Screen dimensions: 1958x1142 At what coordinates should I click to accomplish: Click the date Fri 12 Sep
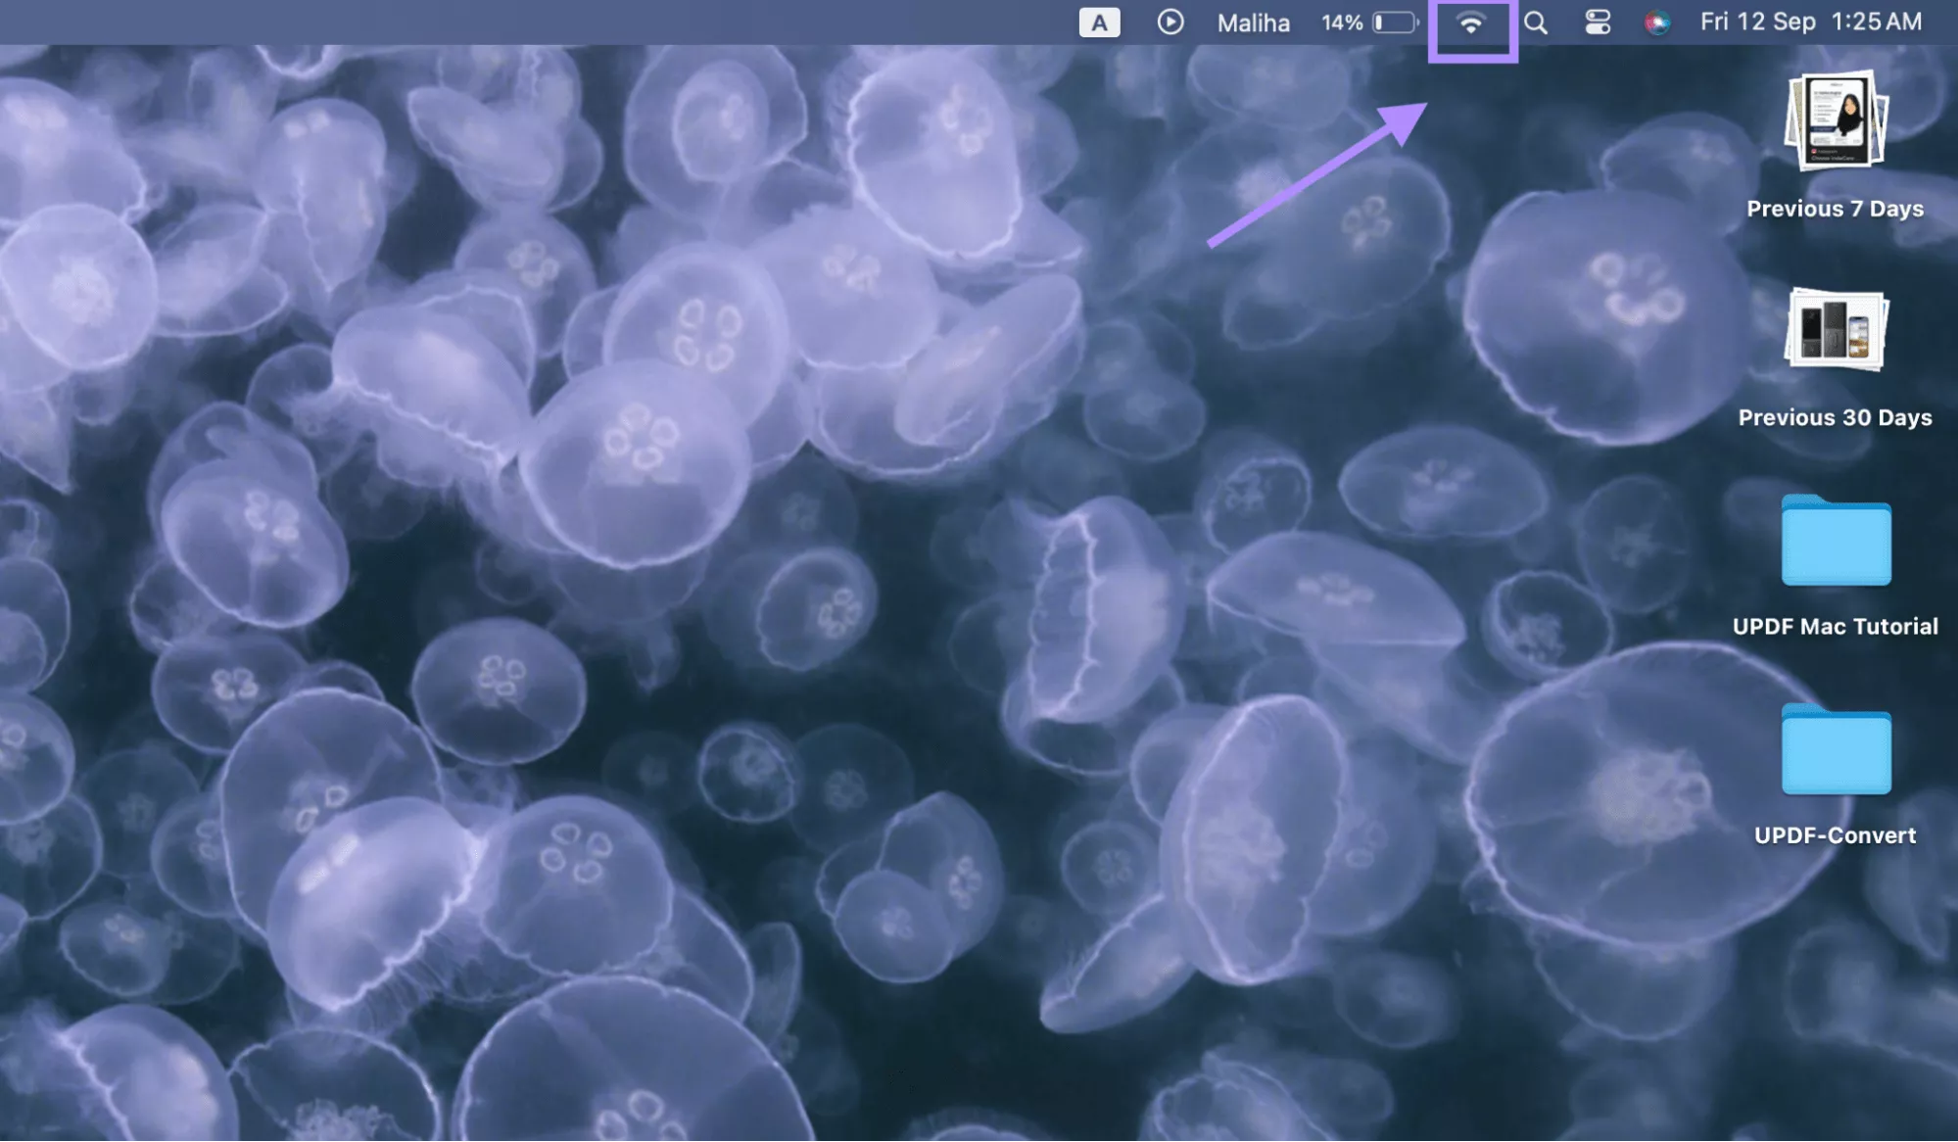click(1757, 22)
